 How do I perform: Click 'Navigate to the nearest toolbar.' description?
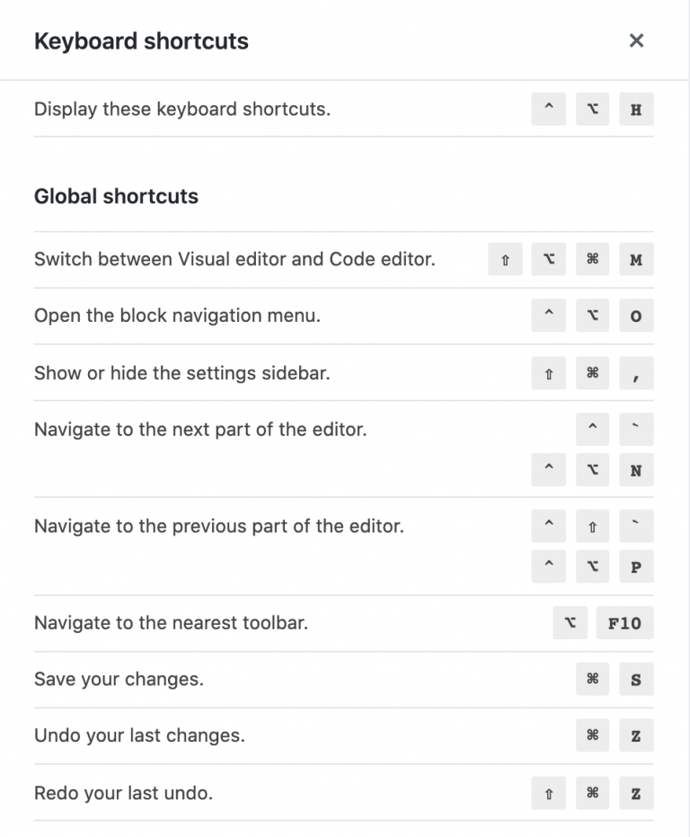click(171, 623)
